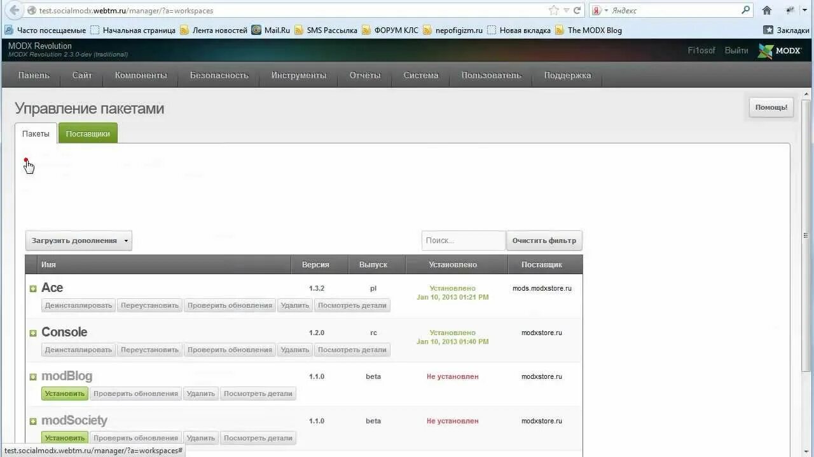Bookmark page with star icon
This screenshot has width=814, height=457.
(554, 10)
